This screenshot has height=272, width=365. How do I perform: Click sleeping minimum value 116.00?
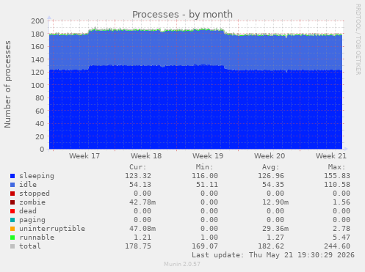[x=205, y=176]
